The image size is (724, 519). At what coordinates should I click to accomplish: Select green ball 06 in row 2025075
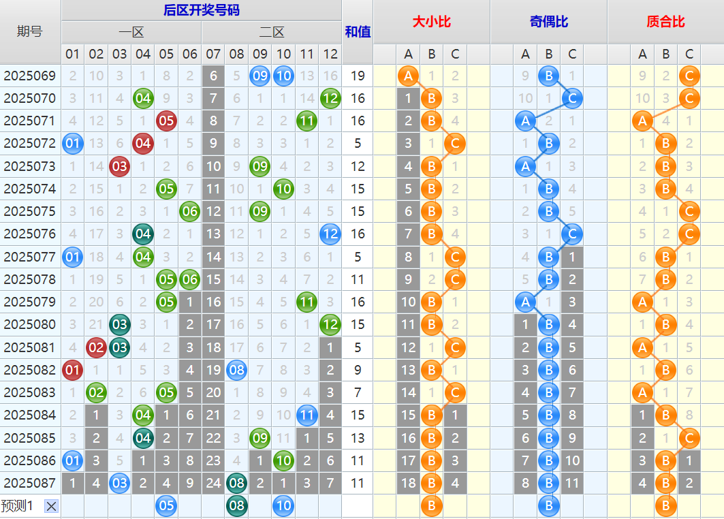click(190, 211)
